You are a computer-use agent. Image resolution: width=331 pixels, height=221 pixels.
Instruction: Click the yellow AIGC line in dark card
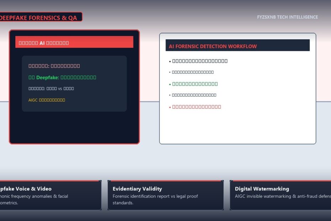(x=47, y=100)
